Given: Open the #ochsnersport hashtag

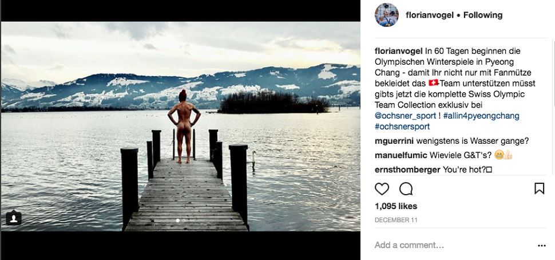Looking at the screenshot, I should [402, 127].
